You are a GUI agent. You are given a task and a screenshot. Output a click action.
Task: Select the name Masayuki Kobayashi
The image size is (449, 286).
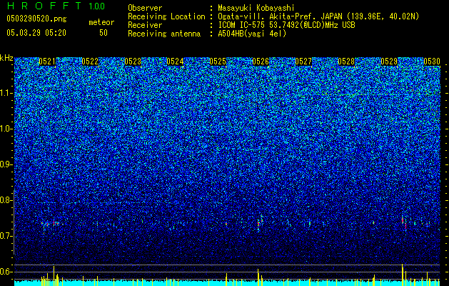click(x=256, y=8)
